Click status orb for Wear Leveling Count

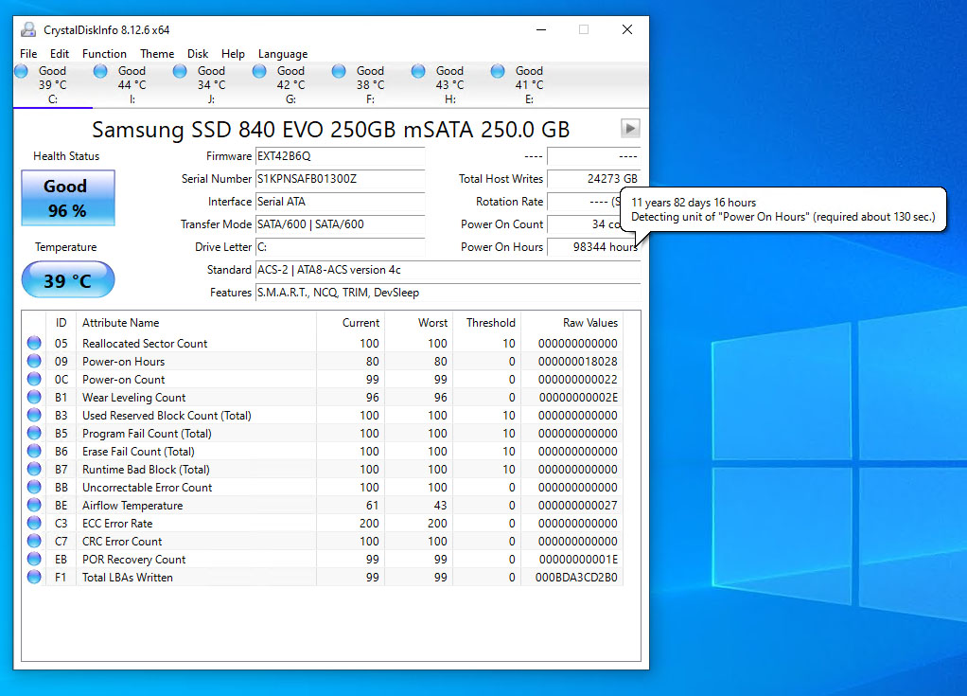pyautogui.click(x=35, y=398)
